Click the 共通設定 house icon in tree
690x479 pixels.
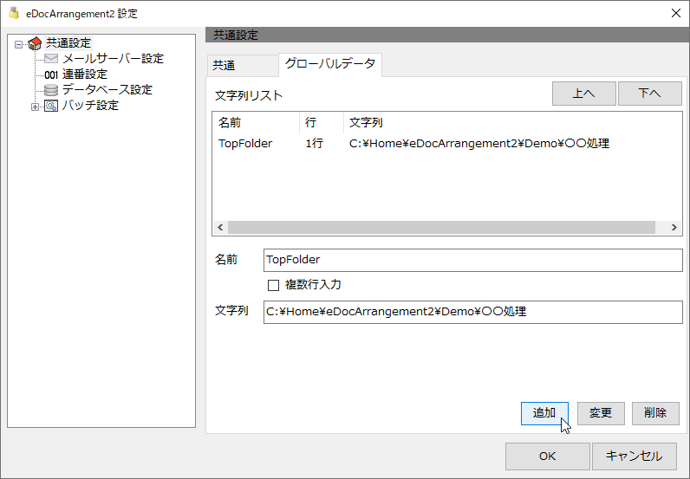point(35,43)
